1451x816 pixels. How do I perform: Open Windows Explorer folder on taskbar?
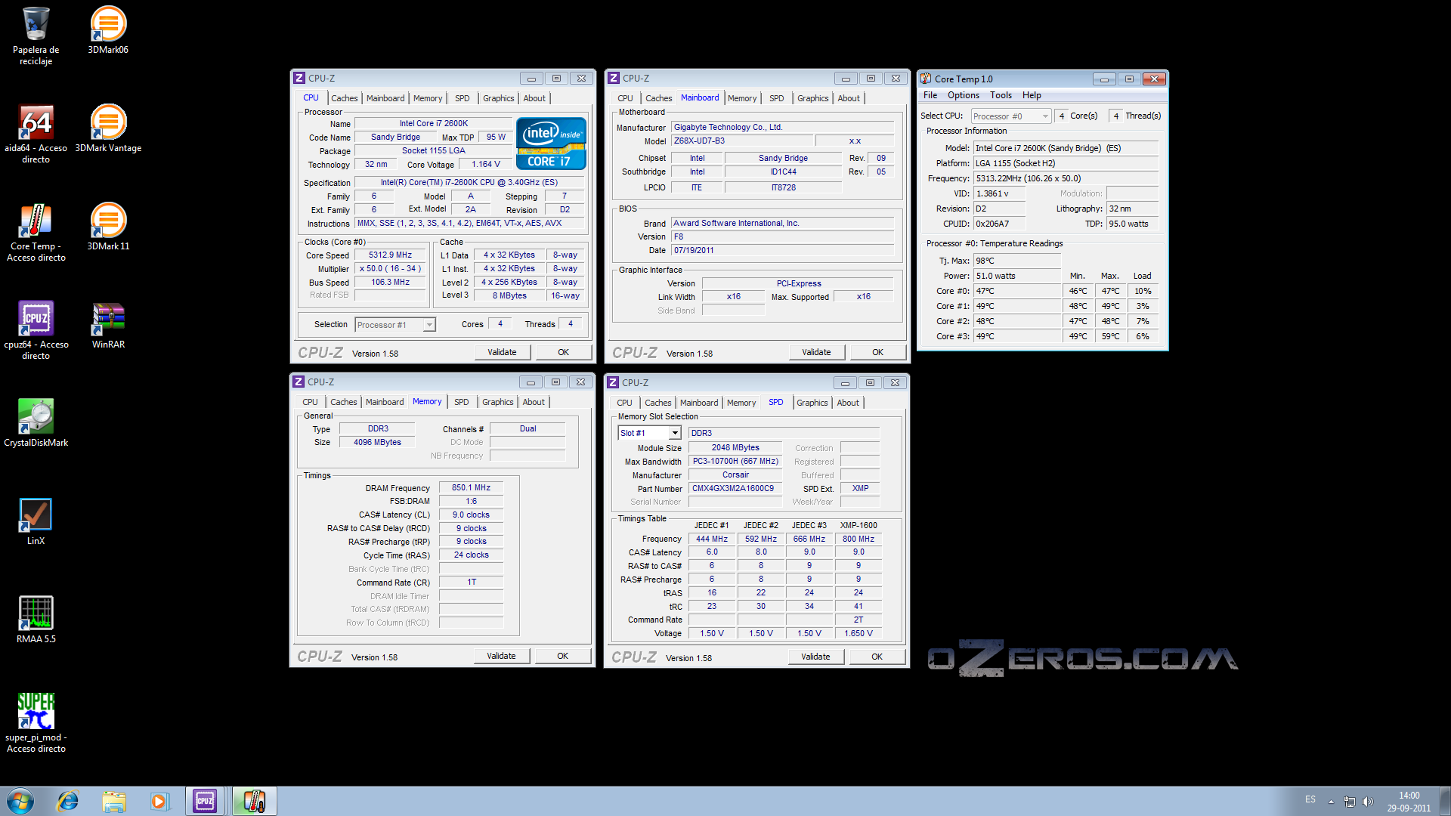114,801
